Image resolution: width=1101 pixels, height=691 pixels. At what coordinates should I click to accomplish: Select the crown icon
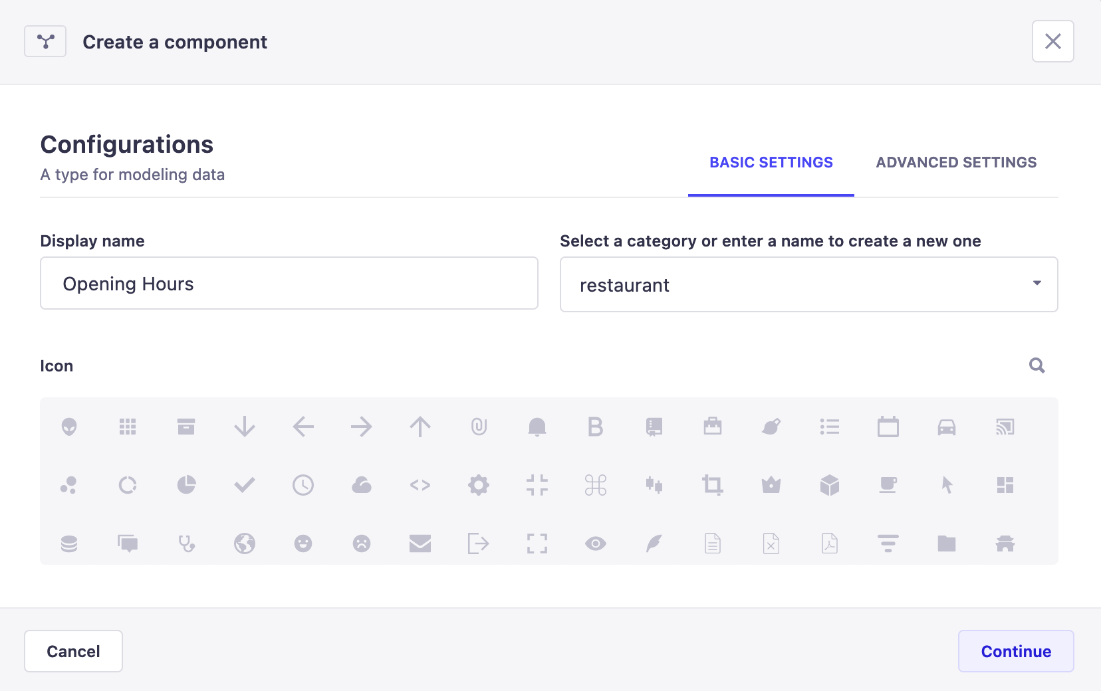(x=771, y=484)
